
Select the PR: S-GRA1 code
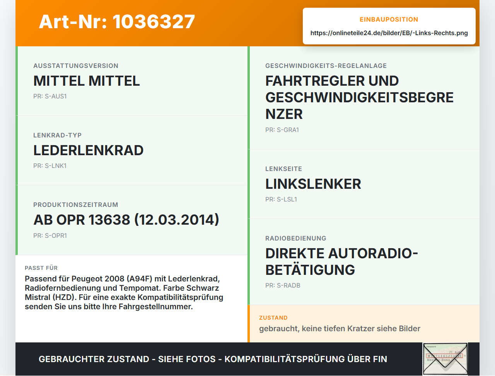pos(282,130)
